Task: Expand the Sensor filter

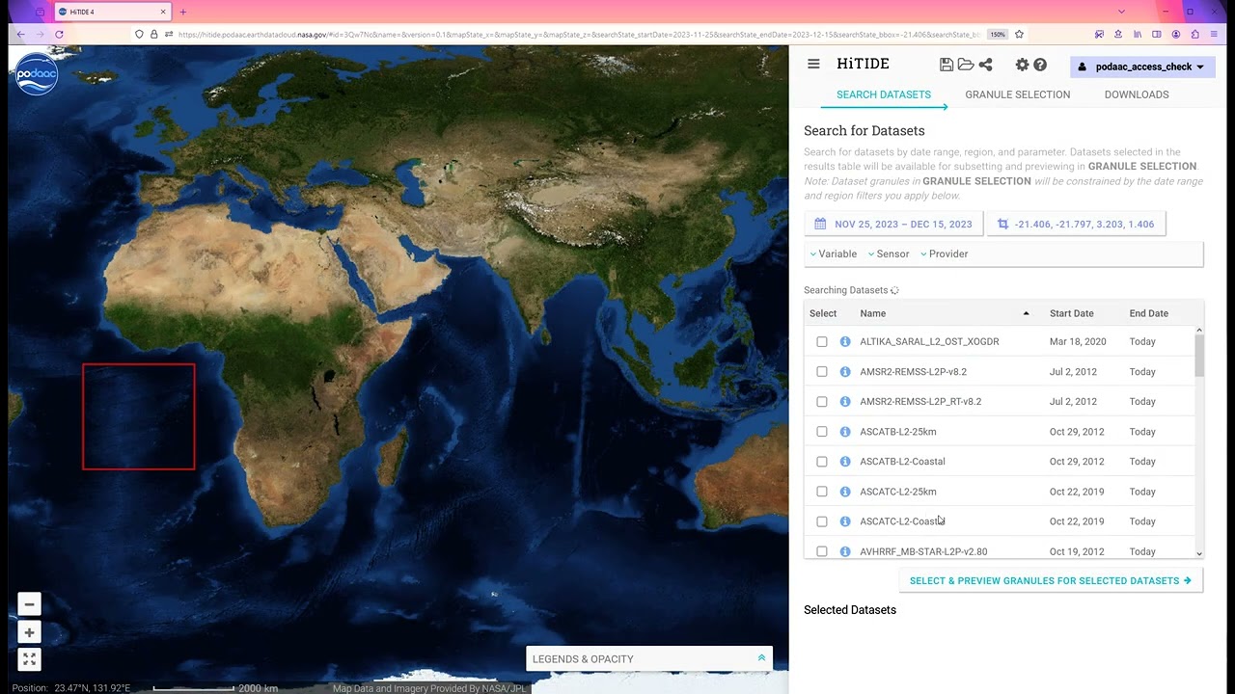Action: [x=889, y=254]
